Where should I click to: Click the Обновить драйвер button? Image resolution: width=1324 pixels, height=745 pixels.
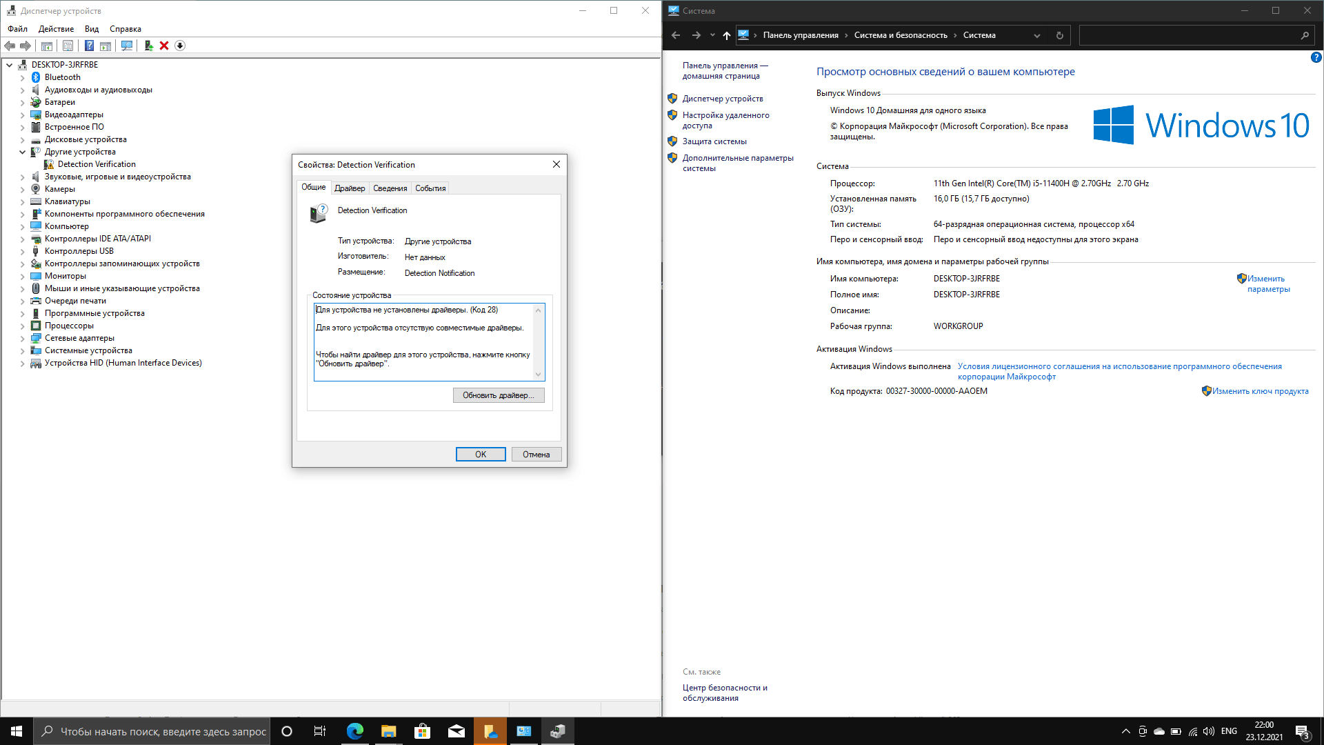(x=498, y=395)
